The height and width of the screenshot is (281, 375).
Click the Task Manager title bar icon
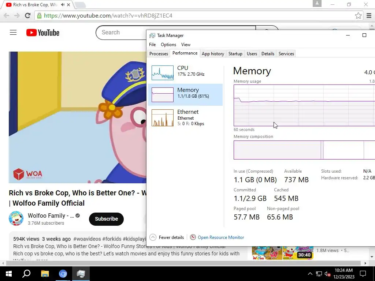pos(152,35)
